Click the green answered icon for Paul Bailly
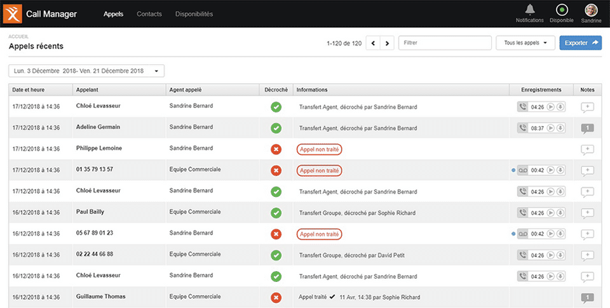 point(276,213)
